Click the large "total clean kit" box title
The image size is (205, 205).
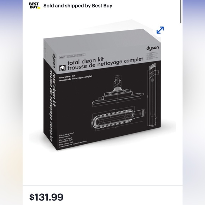86,61
